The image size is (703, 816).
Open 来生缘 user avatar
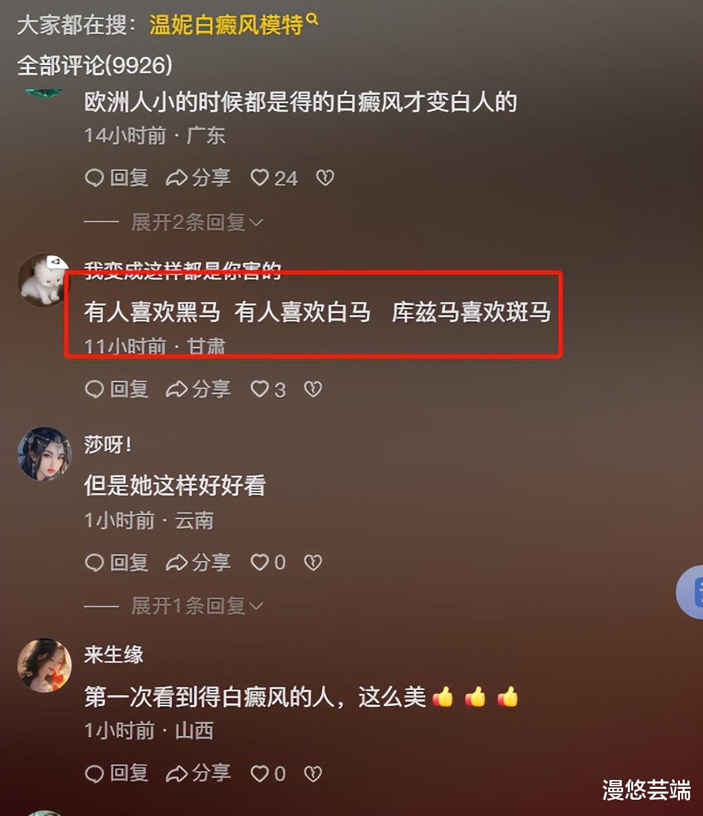coord(44,665)
